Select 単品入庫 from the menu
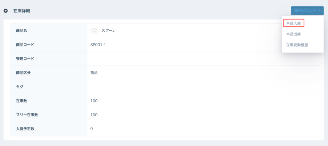 [293, 23]
